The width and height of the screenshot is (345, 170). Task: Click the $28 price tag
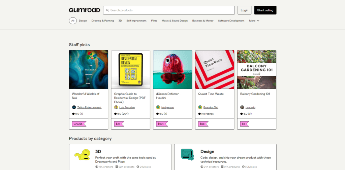[203, 124]
